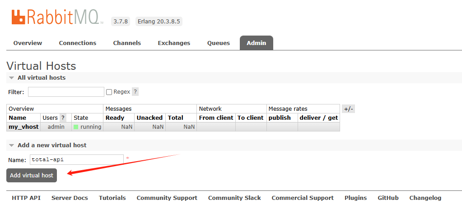Click the 3.7.8 version badge
This screenshot has width=462, height=208.
click(x=121, y=22)
